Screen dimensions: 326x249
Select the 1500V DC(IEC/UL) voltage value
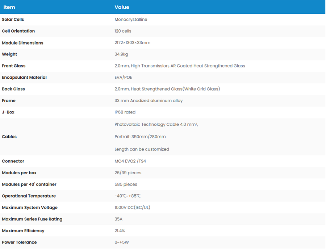(132, 208)
